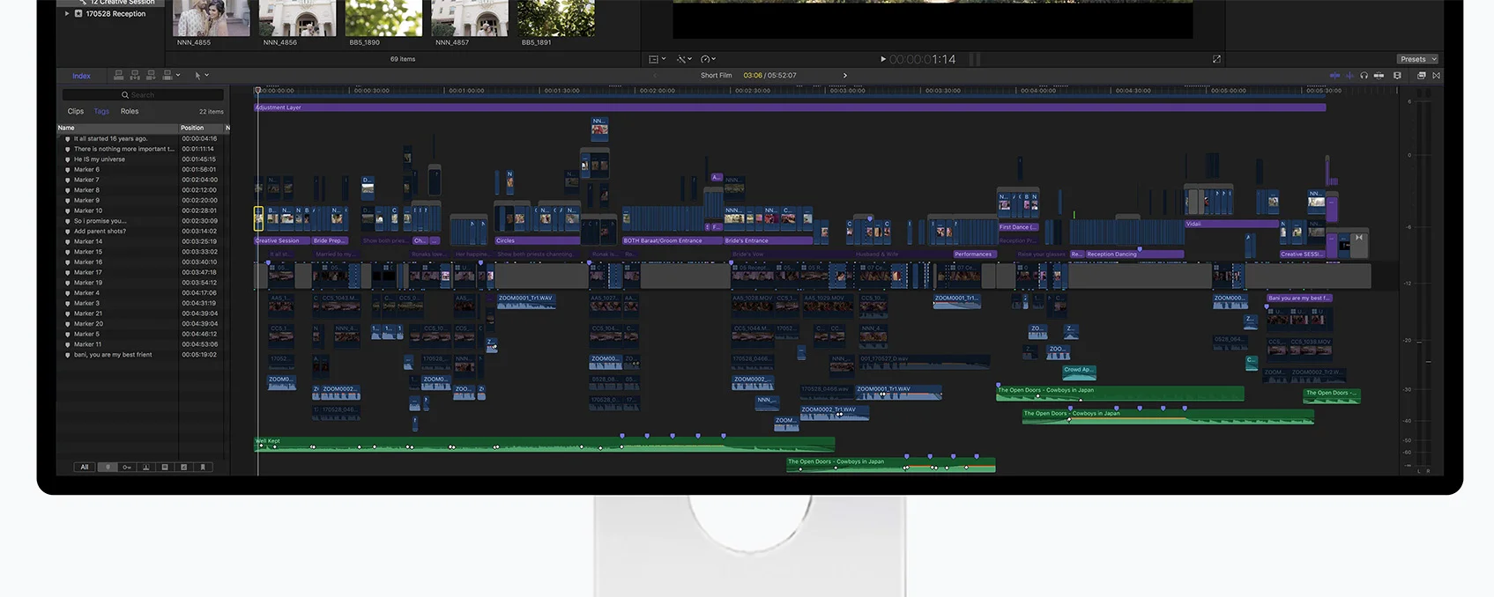Screen dimensions: 1494x597
Task: Select the 'Creative Session' purple title clip
Action: pyautogui.click(x=281, y=240)
